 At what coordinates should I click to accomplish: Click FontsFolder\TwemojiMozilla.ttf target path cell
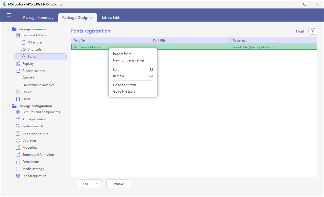tap(253, 47)
